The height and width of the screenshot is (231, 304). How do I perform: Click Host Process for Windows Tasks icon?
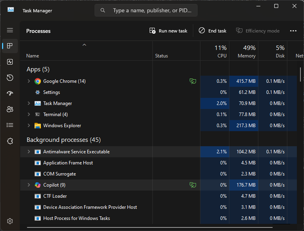pos(38,218)
